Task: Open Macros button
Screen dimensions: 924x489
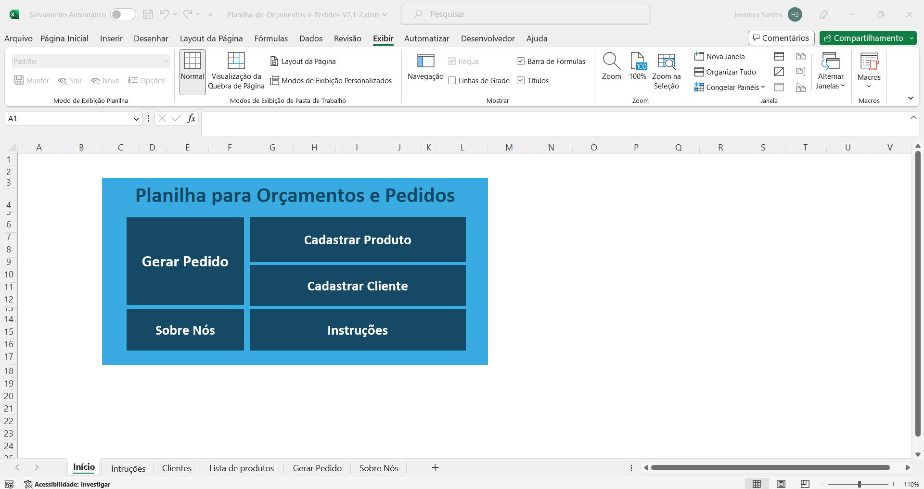Action: [869, 71]
